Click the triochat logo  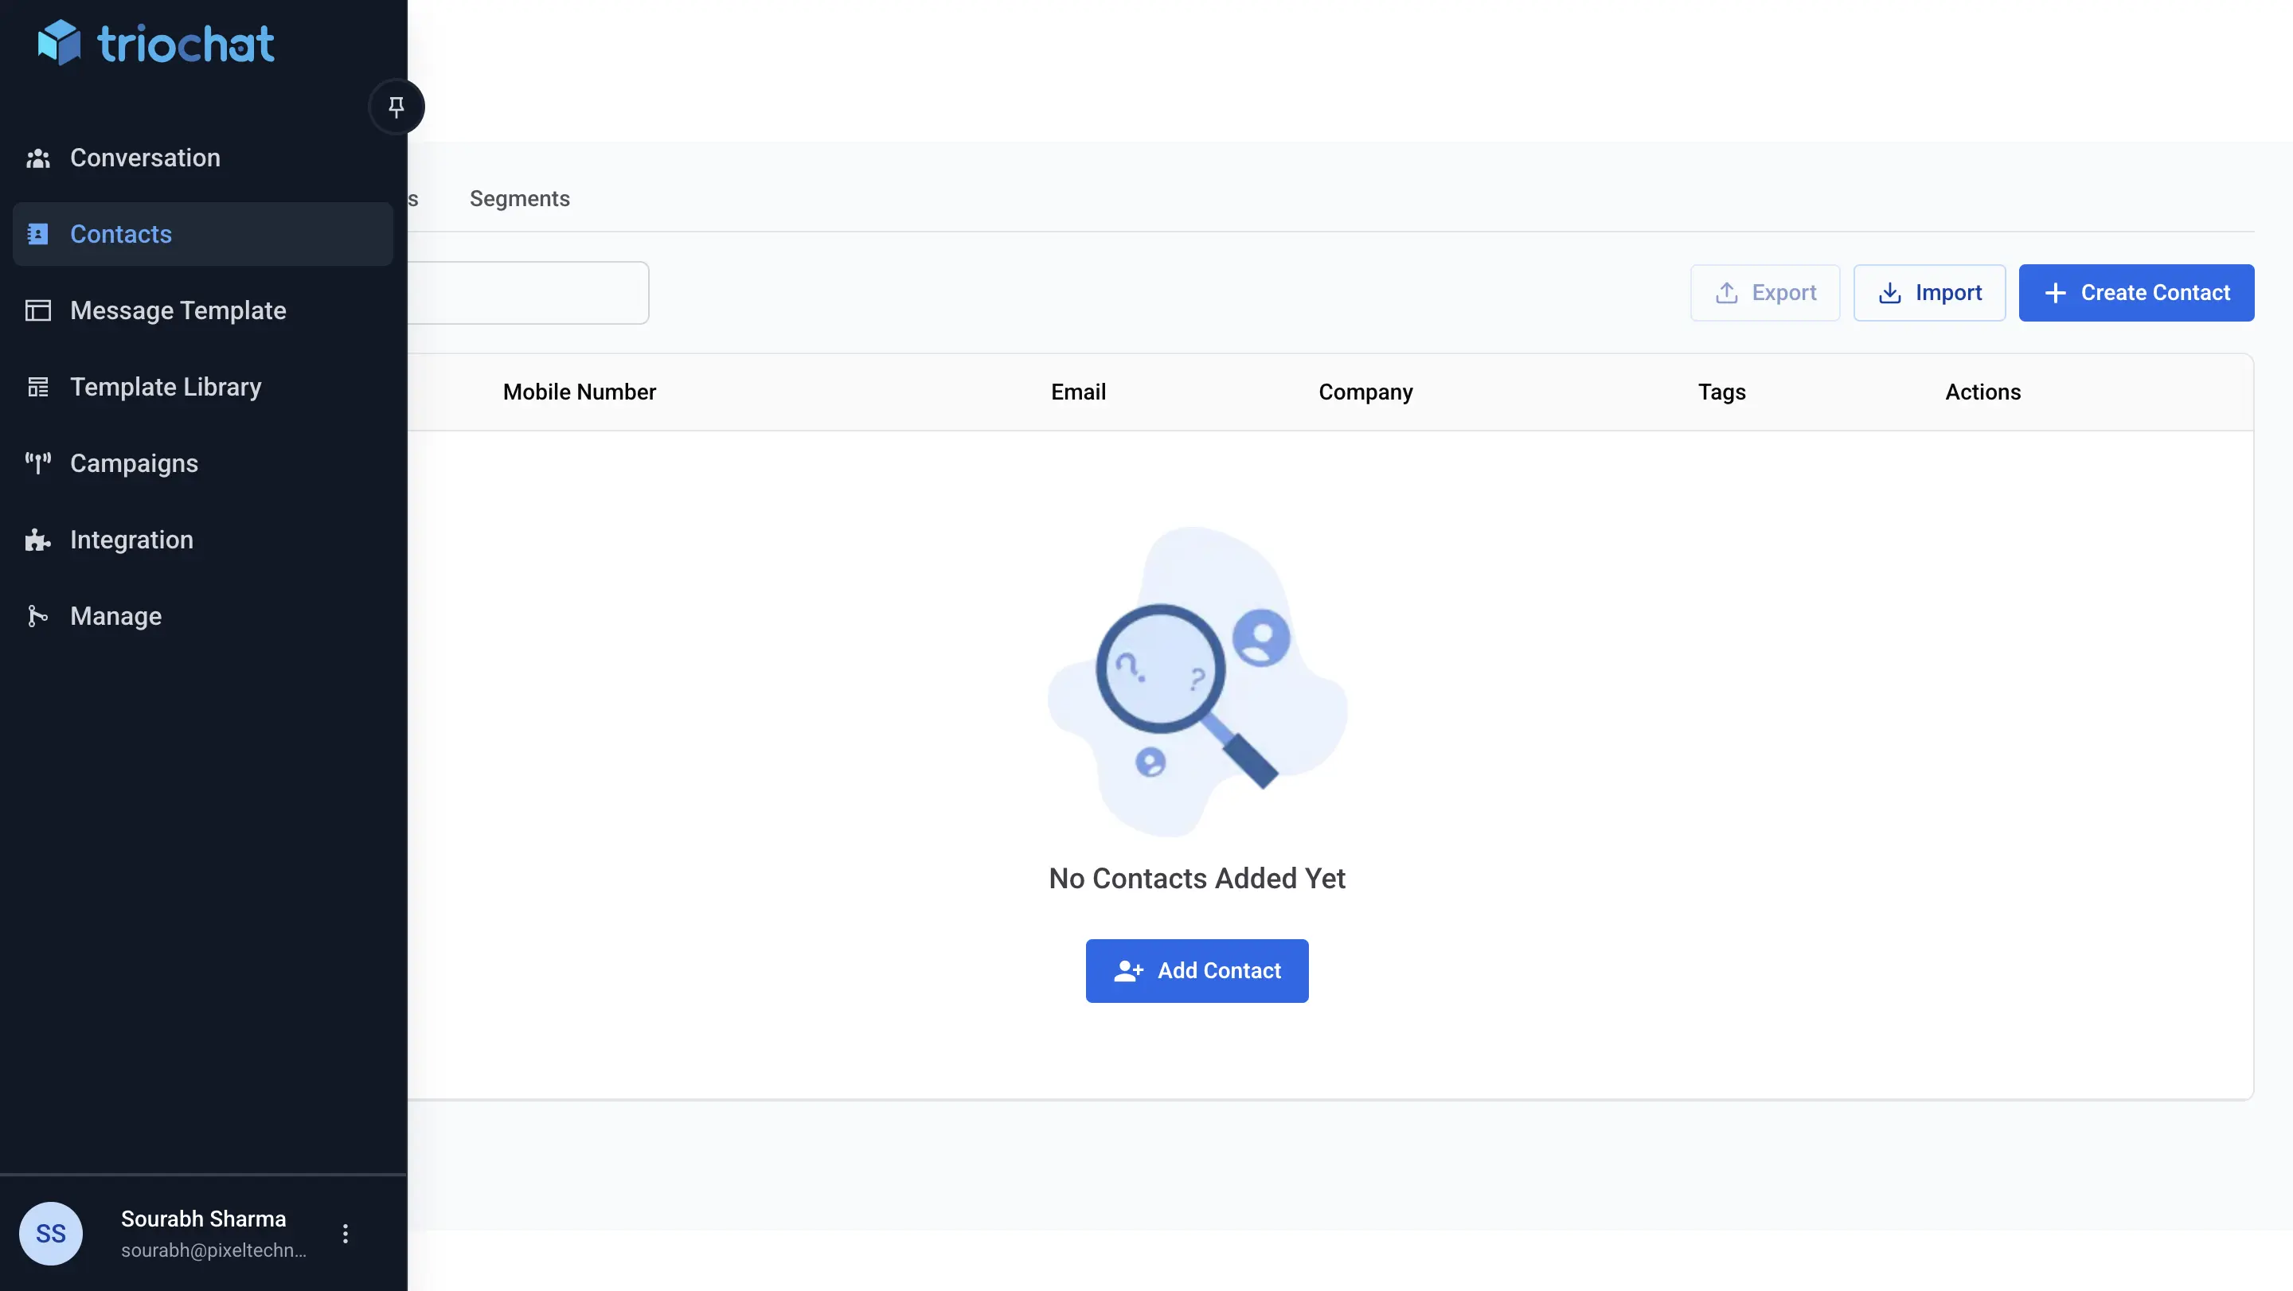(156, 43)
